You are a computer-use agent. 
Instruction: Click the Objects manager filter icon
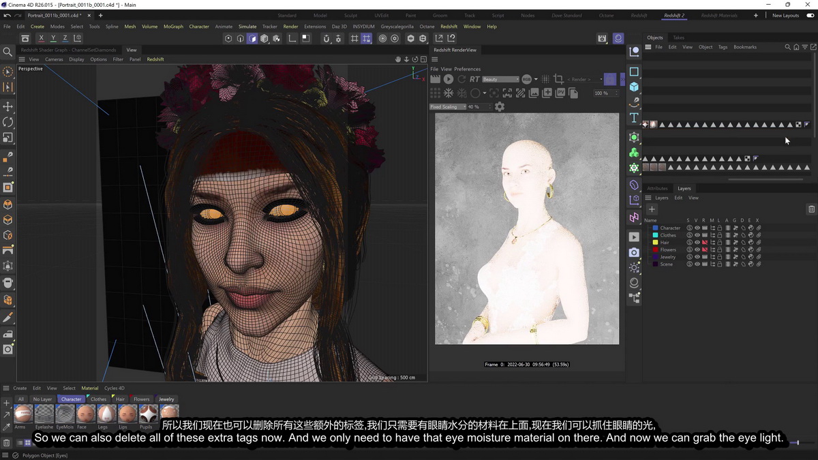(804, 47)
